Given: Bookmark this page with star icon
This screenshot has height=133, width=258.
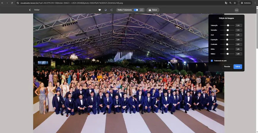Looking at the screenshot, I should [x=235, y=3].
